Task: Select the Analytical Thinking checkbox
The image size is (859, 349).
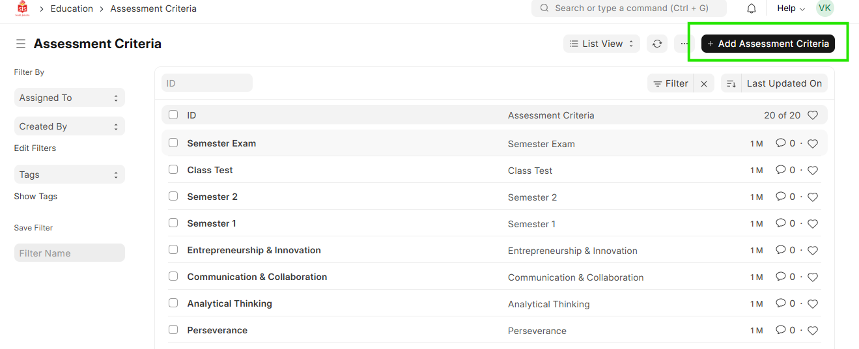Action: pos(173,303)
